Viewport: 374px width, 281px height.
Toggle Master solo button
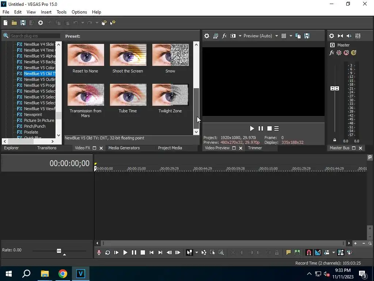tap(354, 53)
